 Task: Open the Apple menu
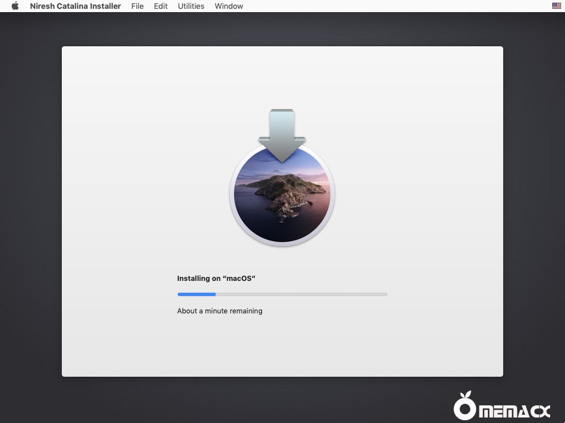tap(15, 6)
